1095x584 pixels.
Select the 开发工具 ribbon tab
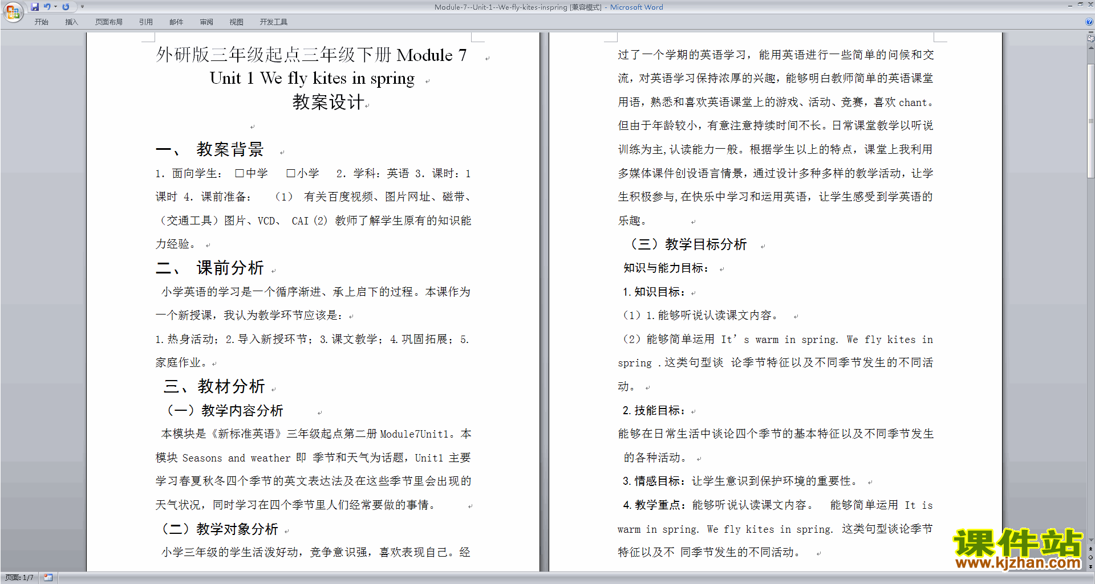click(274, 22)
